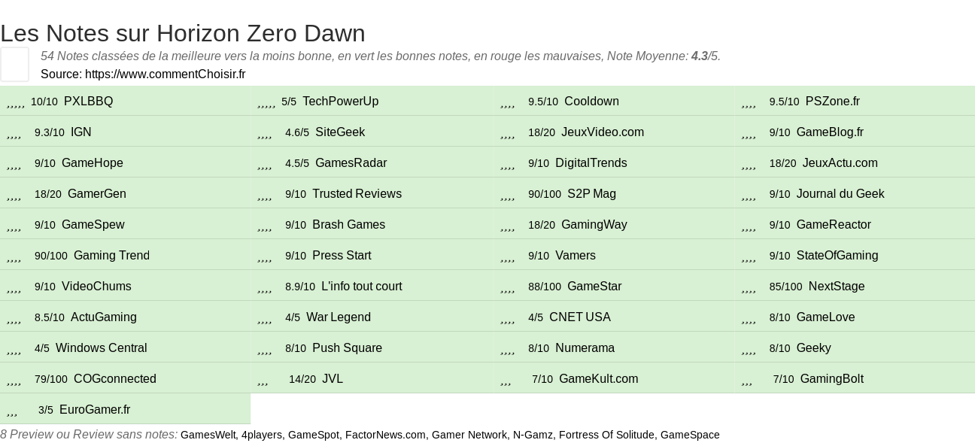This screenshot has width=975, height=443.
Task: Go to the CNET USA review
Action: (x=580, y=317)
